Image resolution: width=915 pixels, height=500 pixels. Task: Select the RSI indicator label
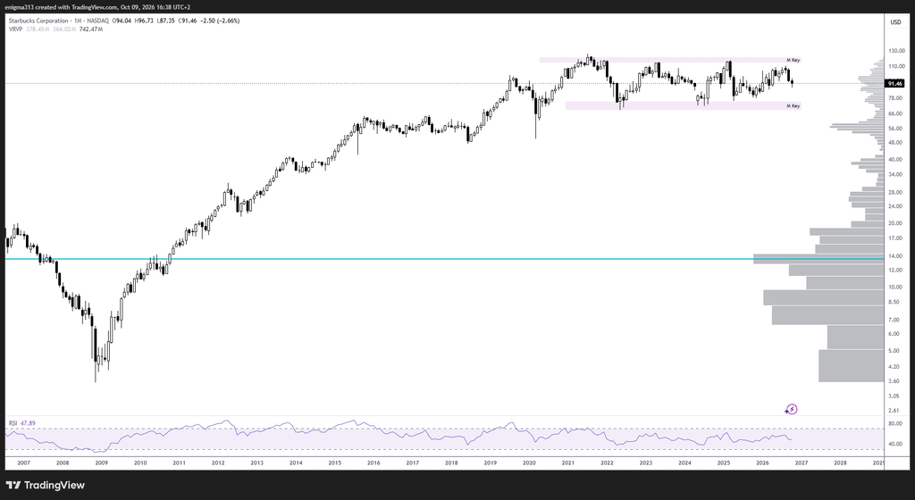coord(13,423)
